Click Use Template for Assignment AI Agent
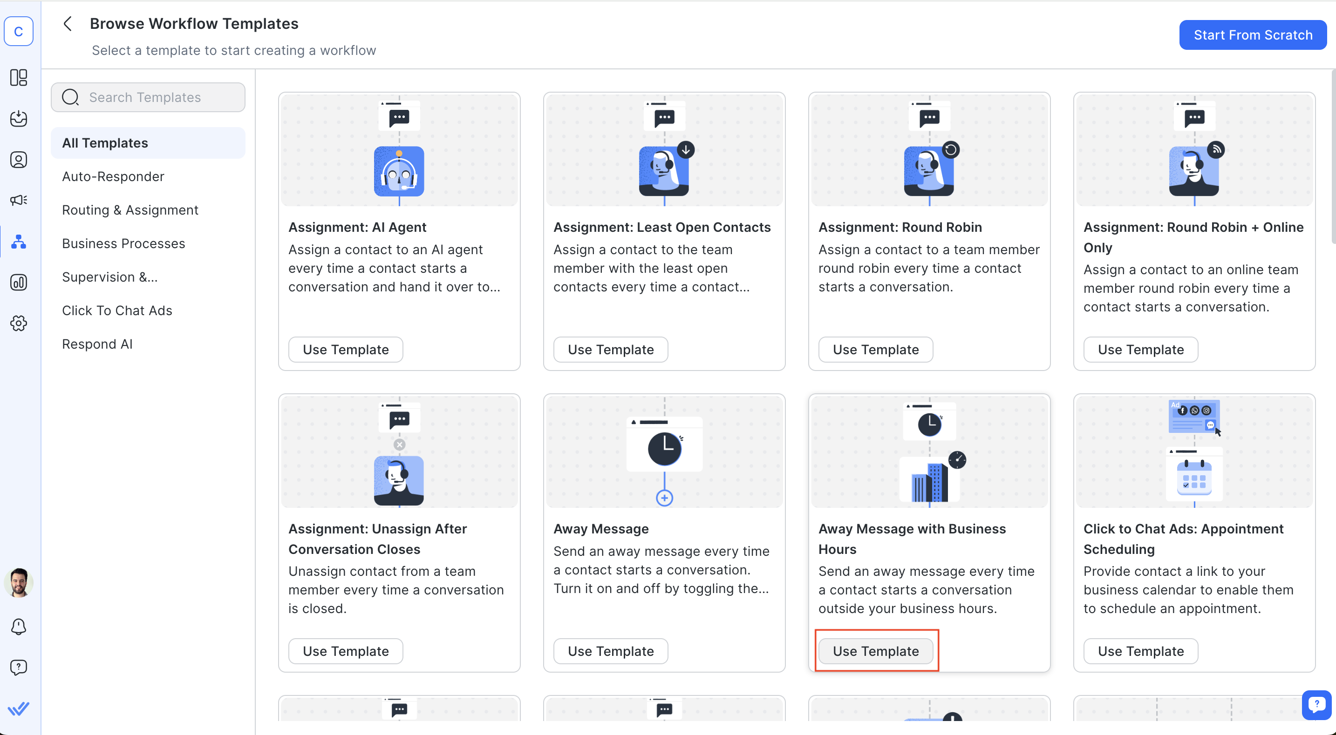 346,349
